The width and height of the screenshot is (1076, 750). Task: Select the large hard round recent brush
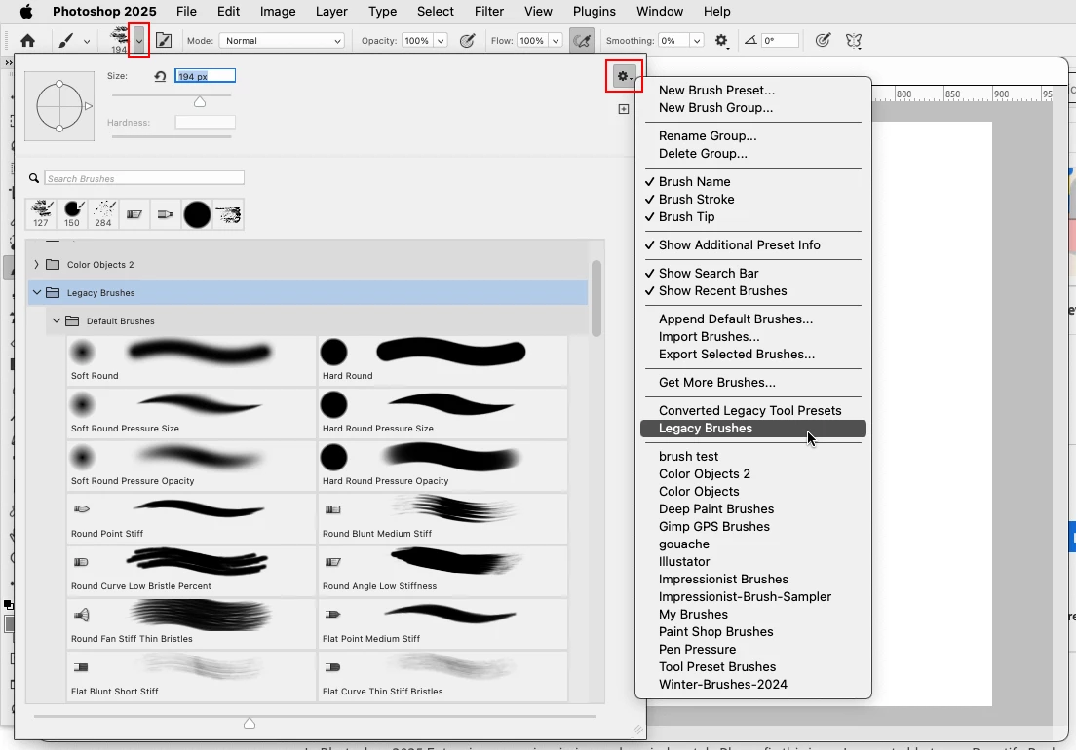pyautogui.click(x=197, y=214)
